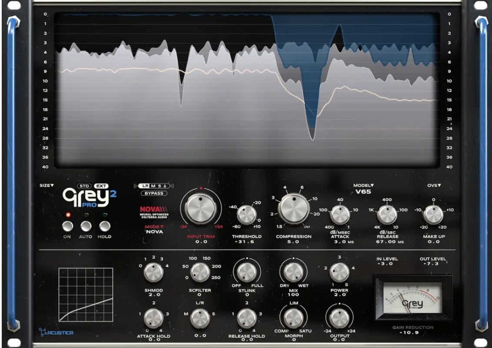Click the waveform history display

(x=247, y=89)
